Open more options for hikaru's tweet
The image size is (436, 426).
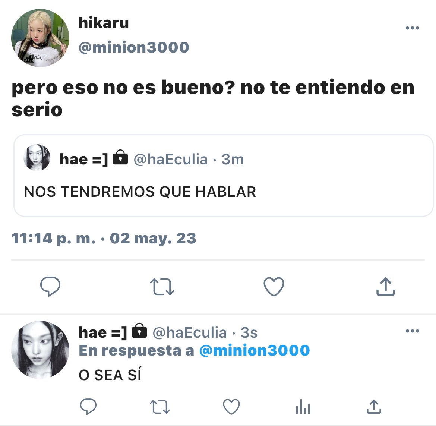[413, 28]
